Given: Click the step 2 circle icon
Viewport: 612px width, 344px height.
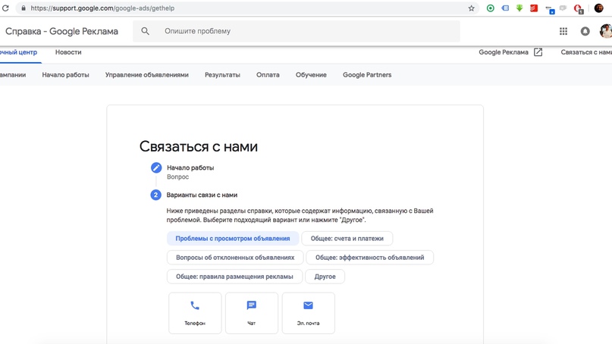Looking at the screenshot, I should tap(155, 195).
